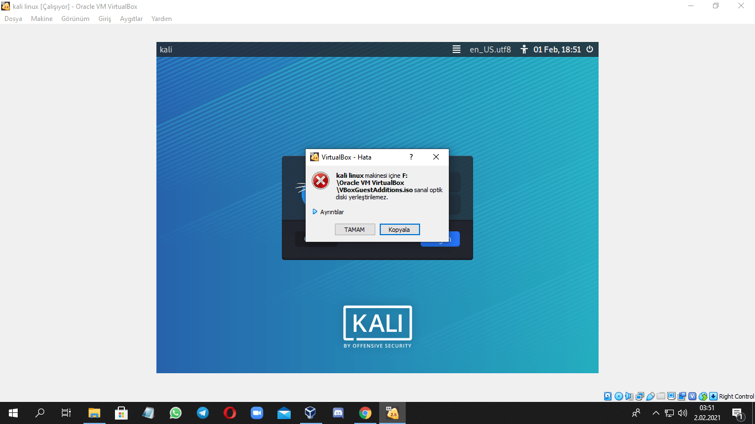Click the CPU virtualization status icon

693,396
